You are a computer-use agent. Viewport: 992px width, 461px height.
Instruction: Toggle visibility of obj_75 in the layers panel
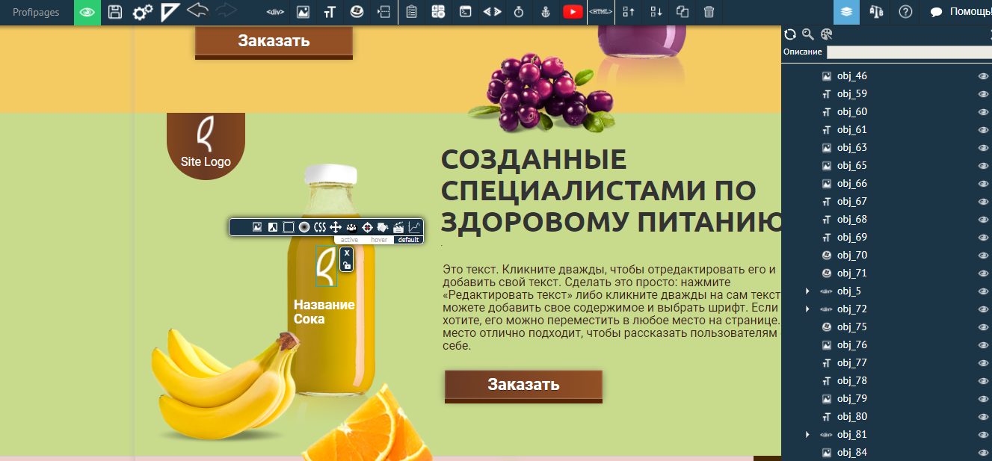click(x=982, y=327)
